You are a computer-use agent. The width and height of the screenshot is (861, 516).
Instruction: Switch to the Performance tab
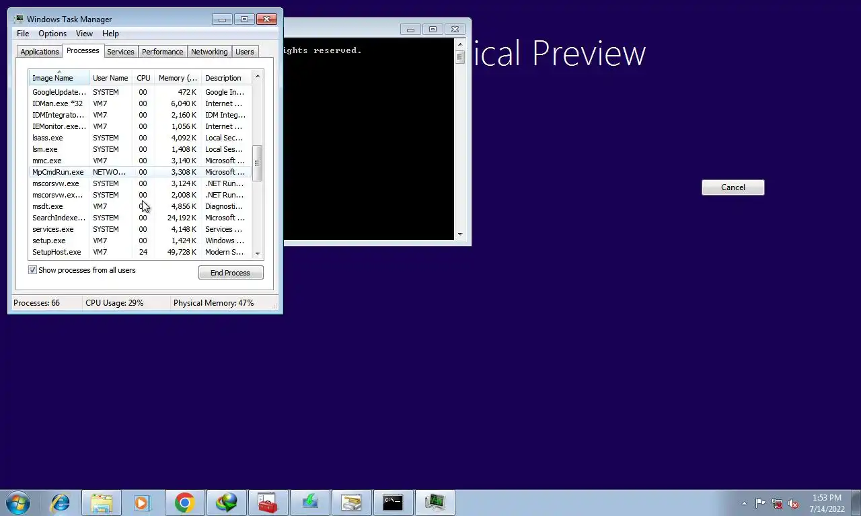[162, 52]
